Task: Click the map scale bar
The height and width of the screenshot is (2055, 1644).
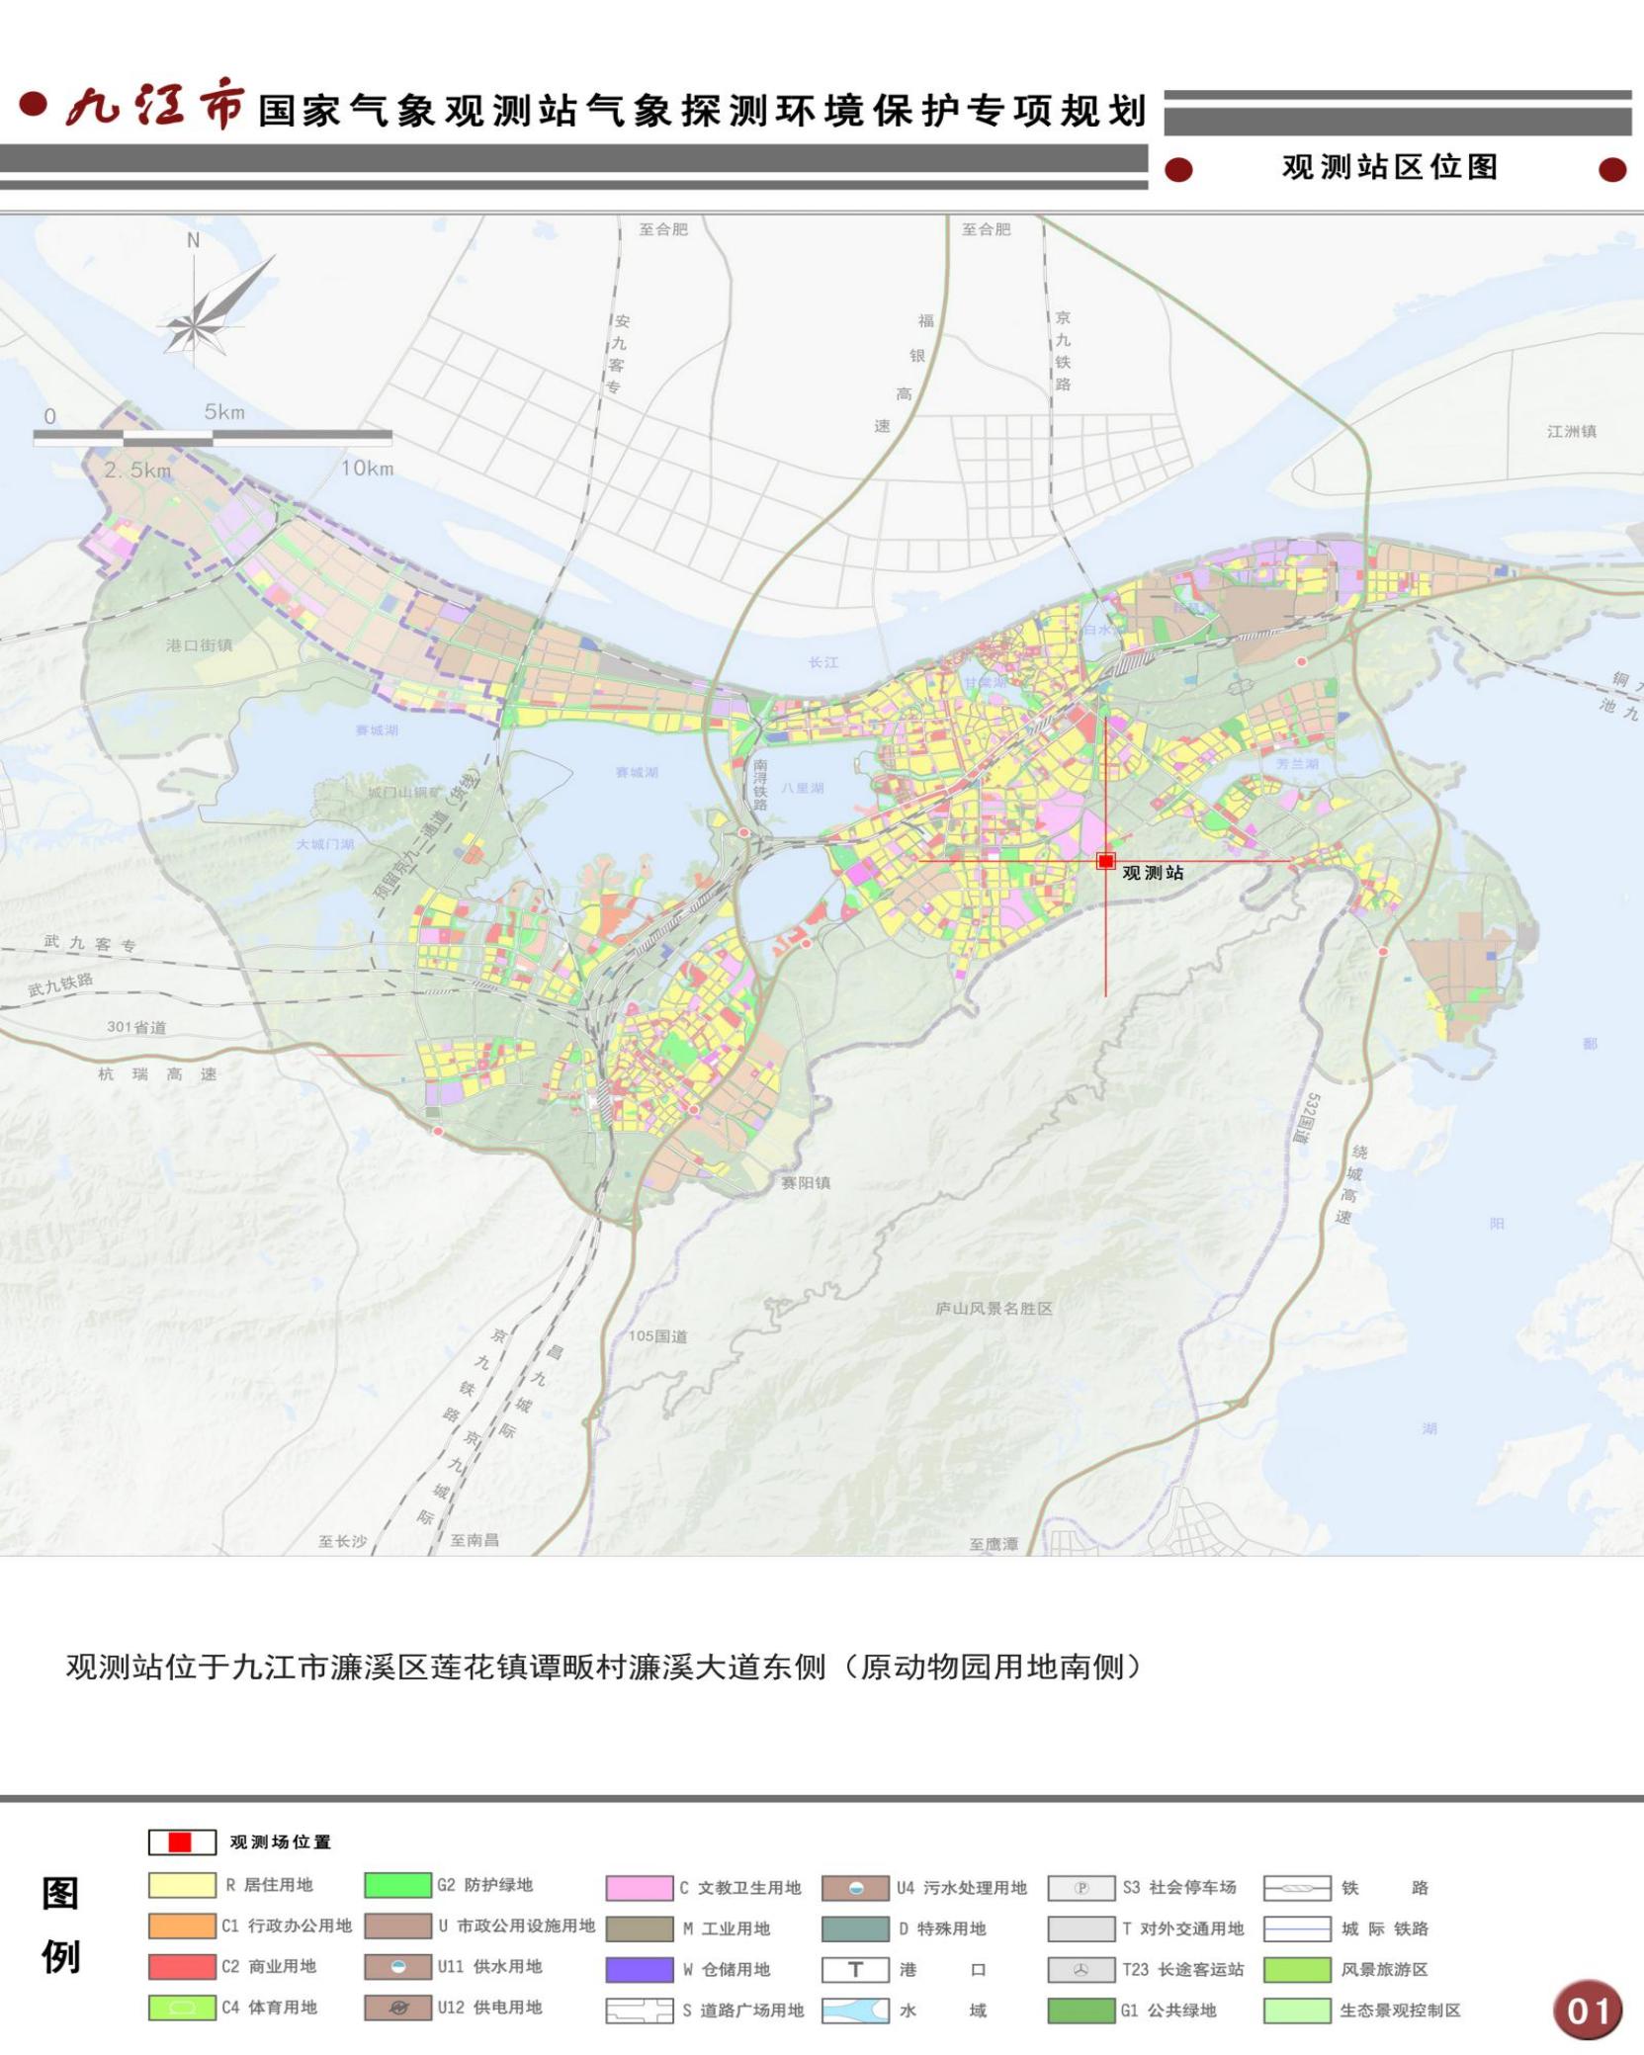Action: (x=213, y=437)
